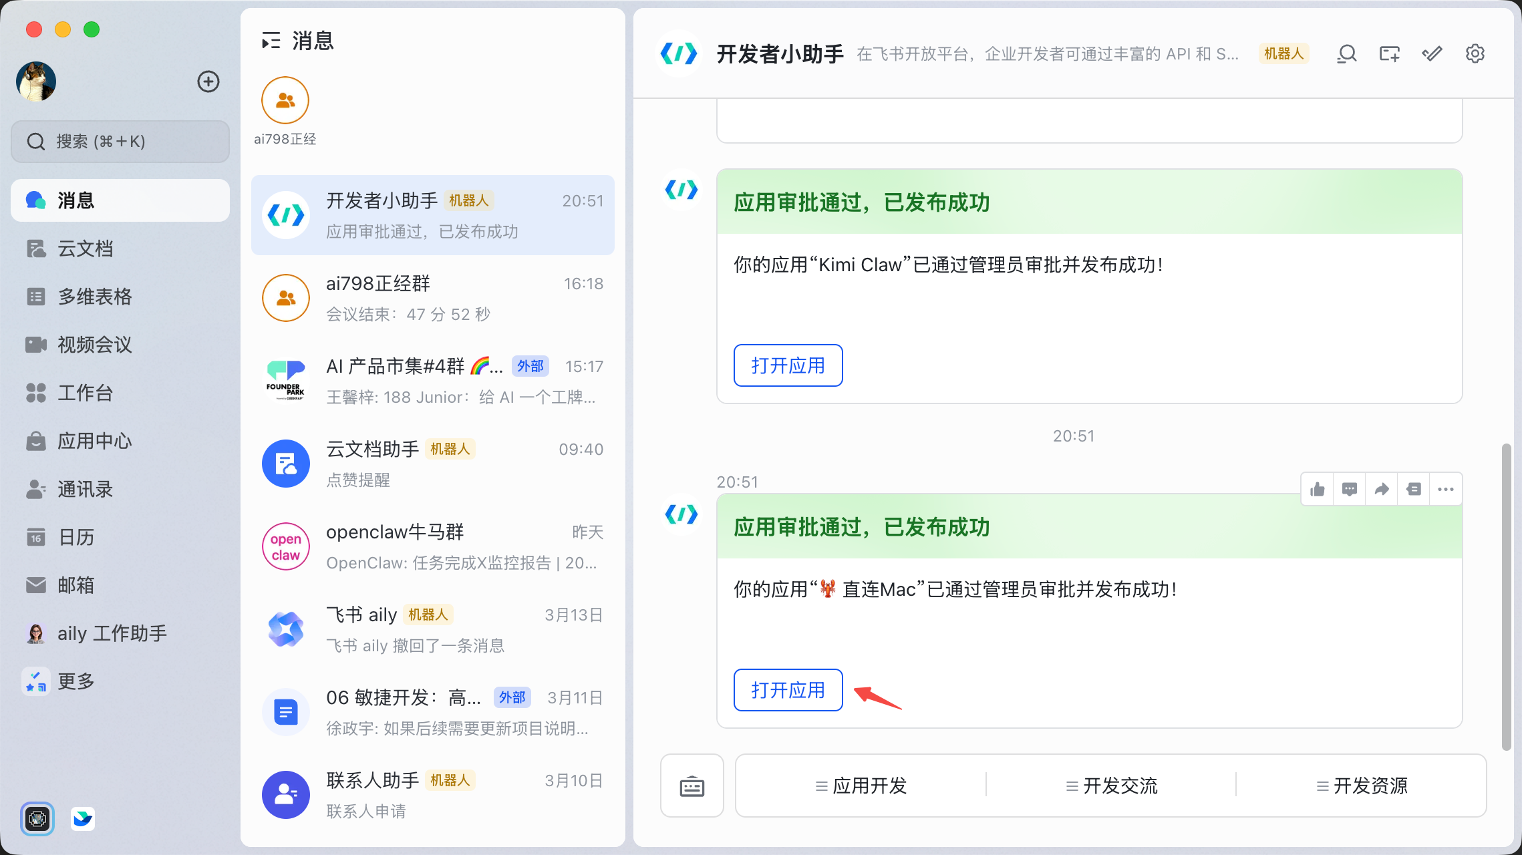Open 云文档 in the sidebar
The width and height of the screenshot is (1522, 855).
click(120, 248)
